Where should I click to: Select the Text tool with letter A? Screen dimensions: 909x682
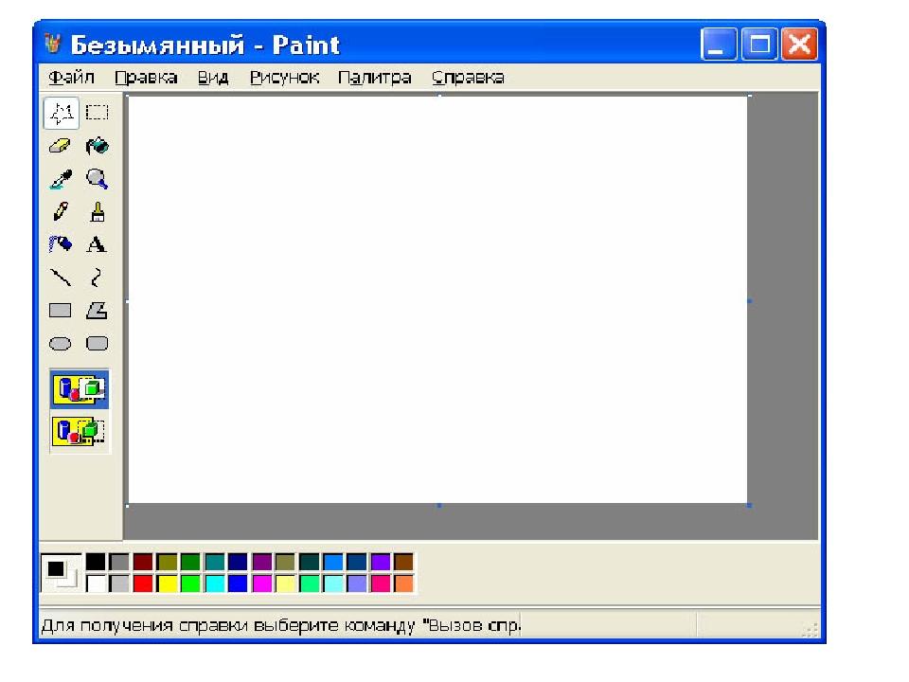point(97,244)
